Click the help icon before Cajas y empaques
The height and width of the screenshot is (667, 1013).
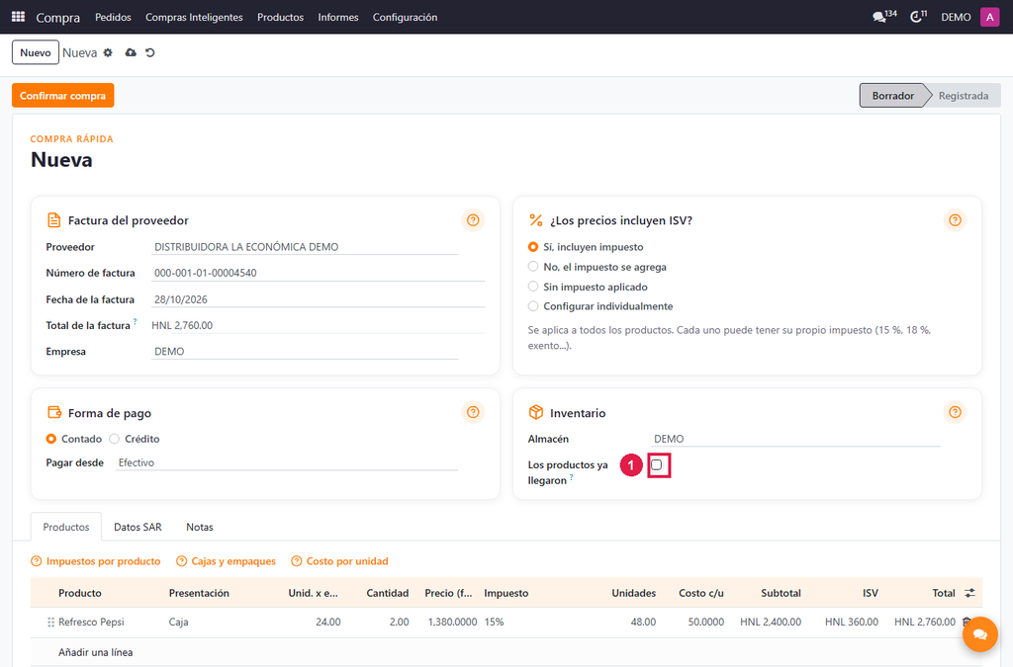(x=182, y=561)
